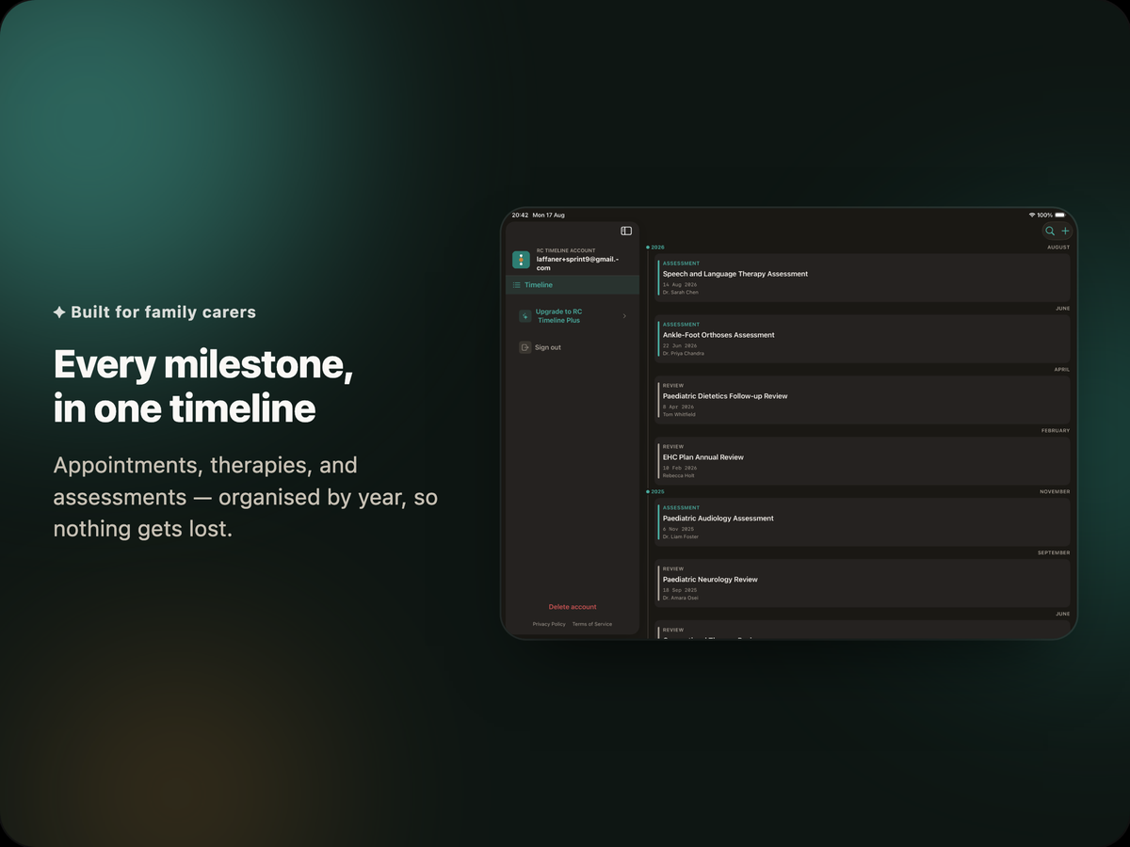The width and height of the screenshot is (1130, 847).
Task: Tap the RC Timeline account avatar icon
Action: (x=521, y=260)
